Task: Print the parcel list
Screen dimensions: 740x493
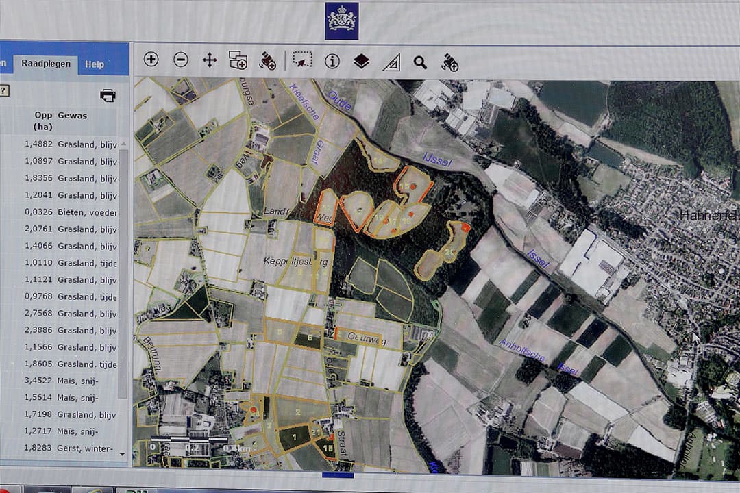Action: tap(108, 96)
